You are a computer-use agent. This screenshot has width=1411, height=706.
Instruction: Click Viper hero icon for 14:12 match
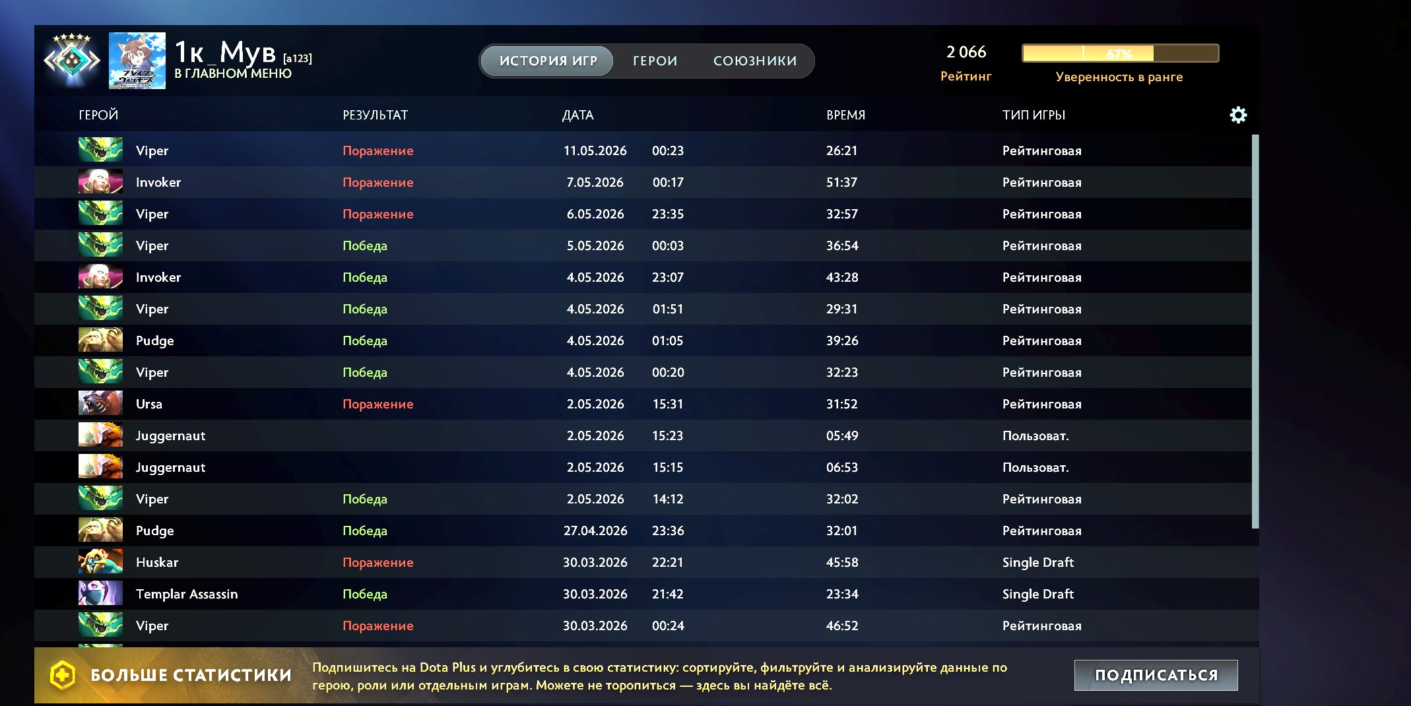tap(100, 499)
